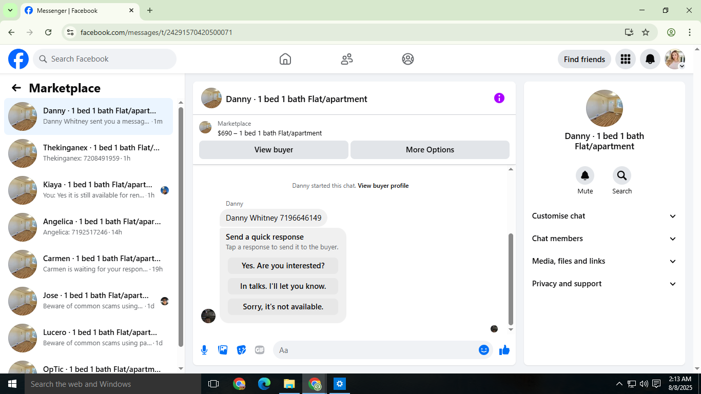Choose a GIF icon
This screenshot has height=394, width=701.
pos(260,350)
